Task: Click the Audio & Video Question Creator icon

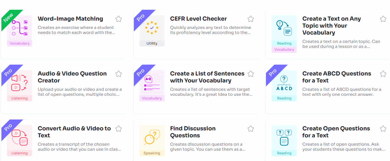Action: tap(20, 83)
